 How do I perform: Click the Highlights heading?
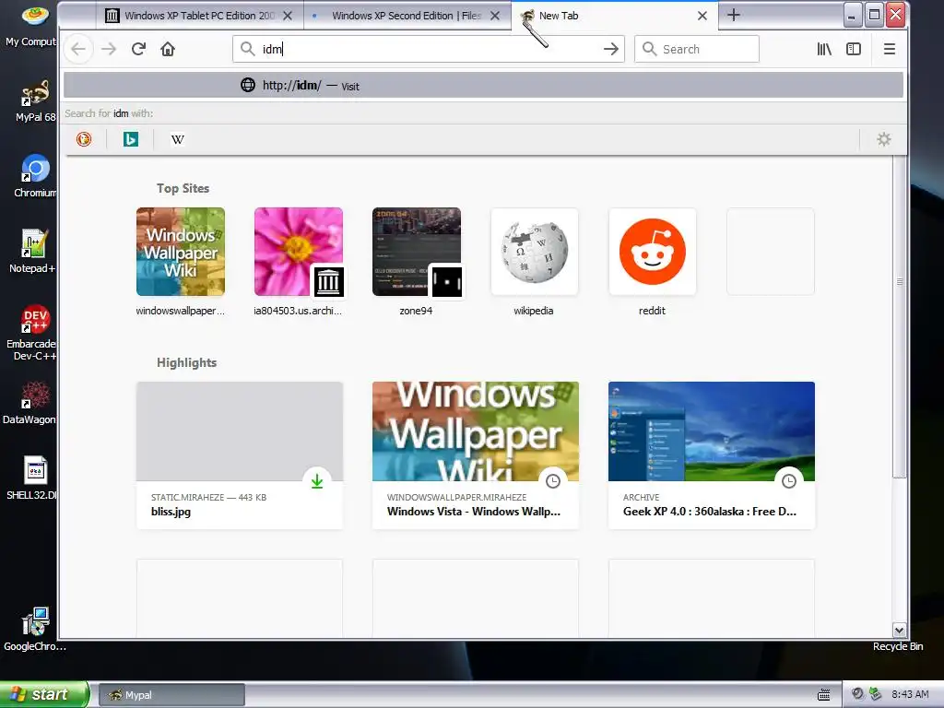point(186,362)
